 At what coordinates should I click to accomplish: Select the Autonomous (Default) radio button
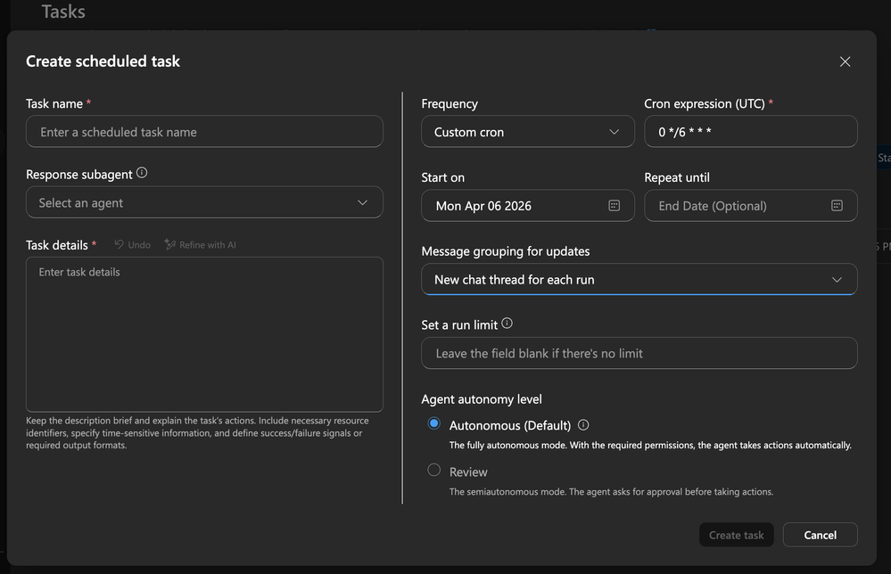pyautogui.click(x=434, y=424)
